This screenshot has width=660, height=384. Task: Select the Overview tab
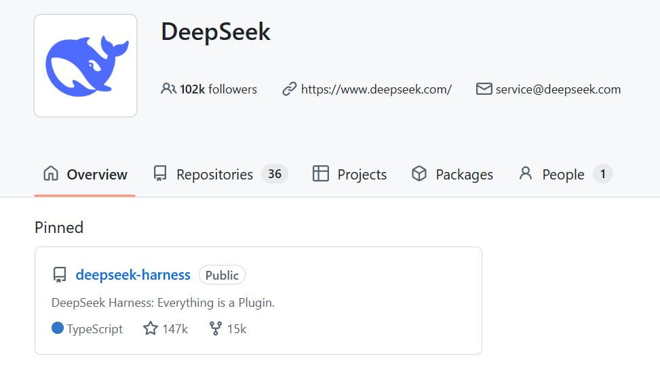(85, 174)
